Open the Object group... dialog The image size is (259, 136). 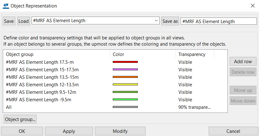coord(20,119)
